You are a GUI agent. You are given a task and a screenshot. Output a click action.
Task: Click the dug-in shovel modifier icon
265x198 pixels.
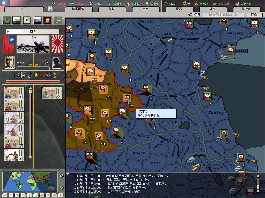point(30,75)
